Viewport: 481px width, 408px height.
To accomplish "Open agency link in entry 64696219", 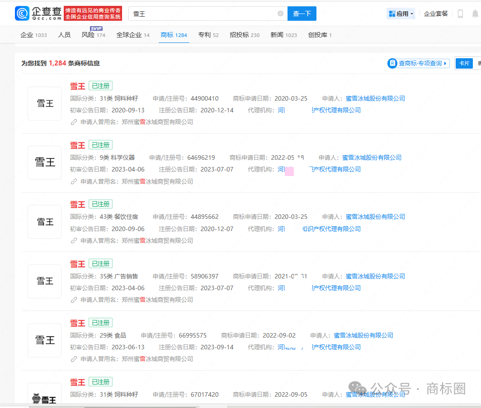I will (319, 169).
